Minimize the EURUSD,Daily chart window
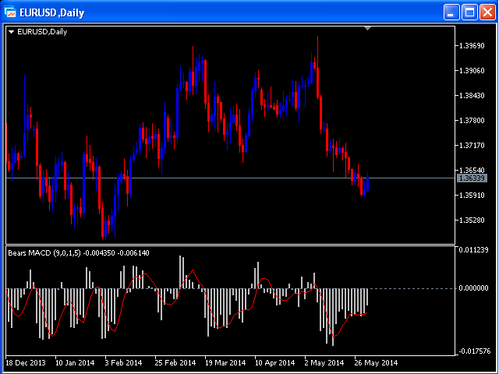Screen dimensions: 499x374 click(x=451, y=12)
